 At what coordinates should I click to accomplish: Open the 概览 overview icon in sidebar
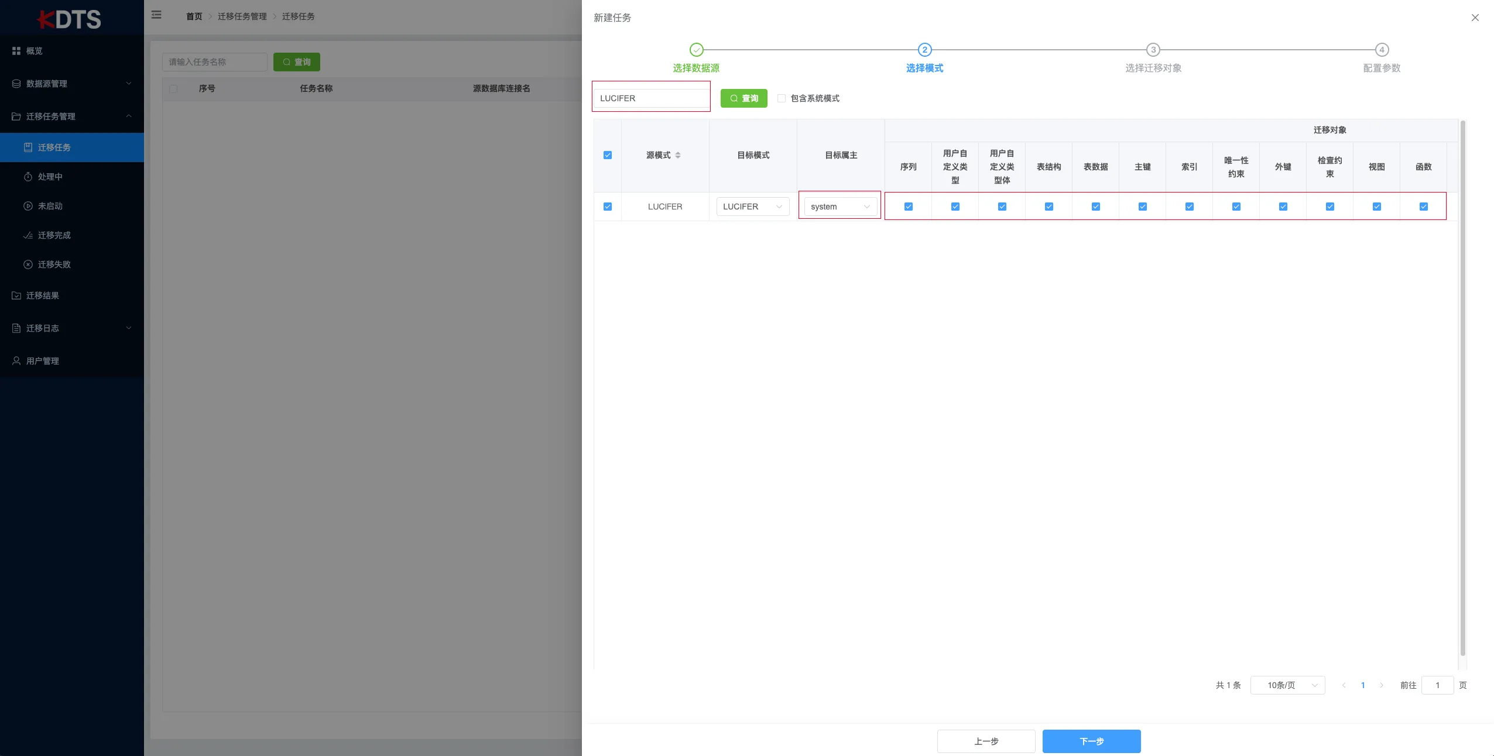click(16, 51)
